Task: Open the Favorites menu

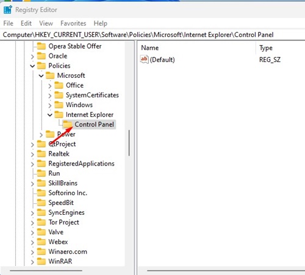Action: coord(73,23)
